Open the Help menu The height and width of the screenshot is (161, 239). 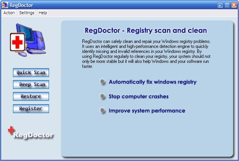coord(43,13)
